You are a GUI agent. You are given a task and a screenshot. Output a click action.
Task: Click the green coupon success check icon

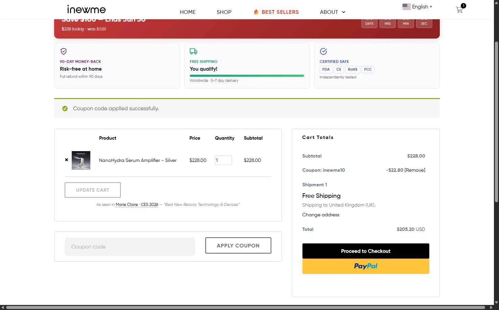coord(65,109)
